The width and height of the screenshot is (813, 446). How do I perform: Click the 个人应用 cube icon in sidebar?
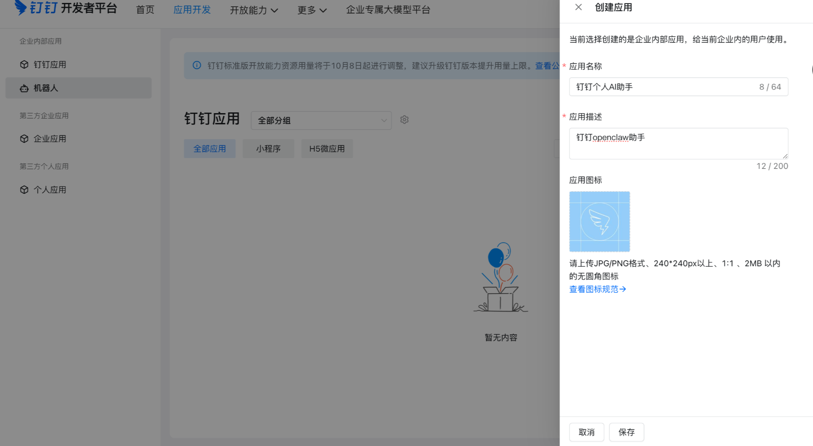pyautogui.click(x=24, y=190)
